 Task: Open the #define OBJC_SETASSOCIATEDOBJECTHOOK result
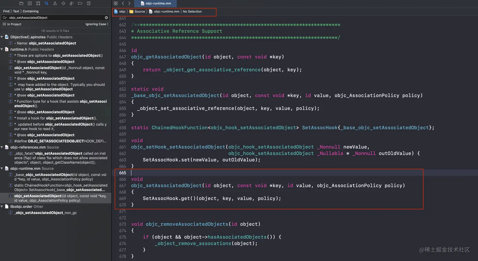click(56, 141)
